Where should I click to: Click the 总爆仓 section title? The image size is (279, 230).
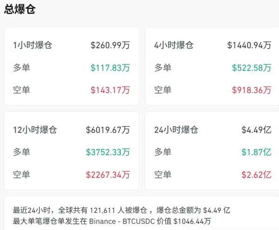[20, 10]
